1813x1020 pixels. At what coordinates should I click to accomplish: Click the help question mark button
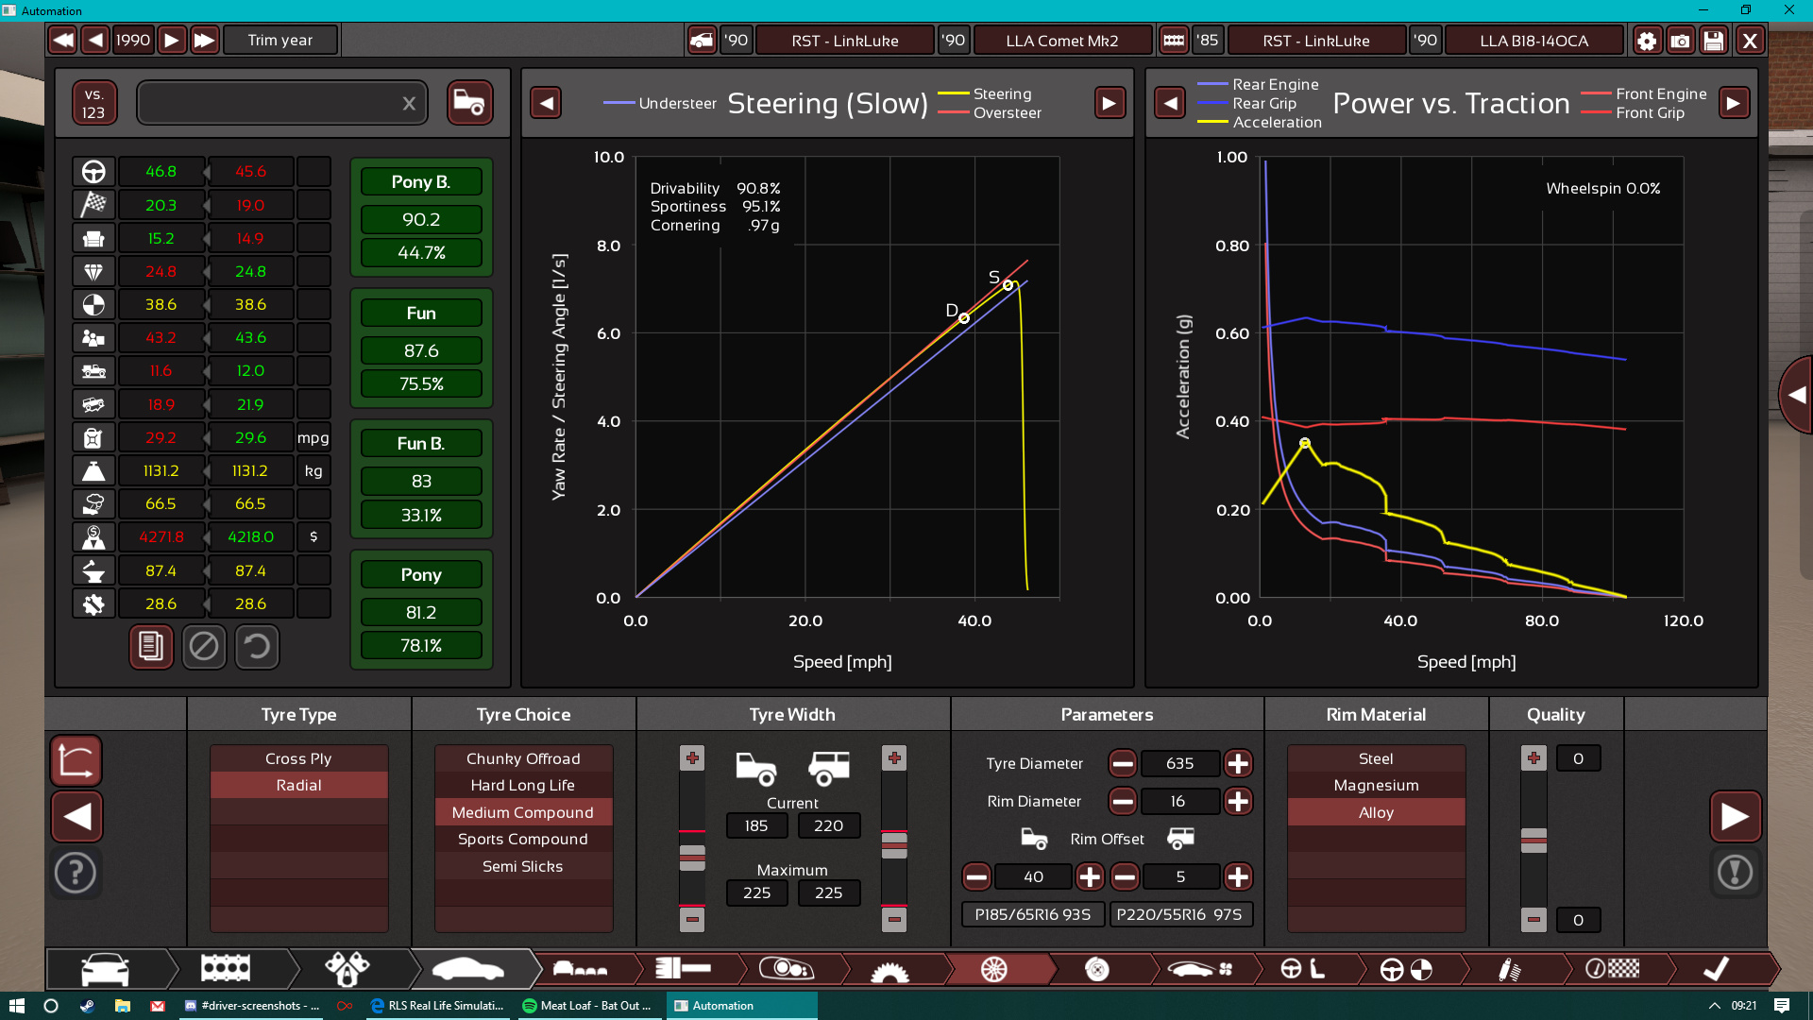coord(76,873)
